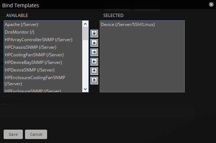Screen dimensions: 216x143
Task: Click Available list scrollbar up arrow
Action: click(x=86, y=24)
